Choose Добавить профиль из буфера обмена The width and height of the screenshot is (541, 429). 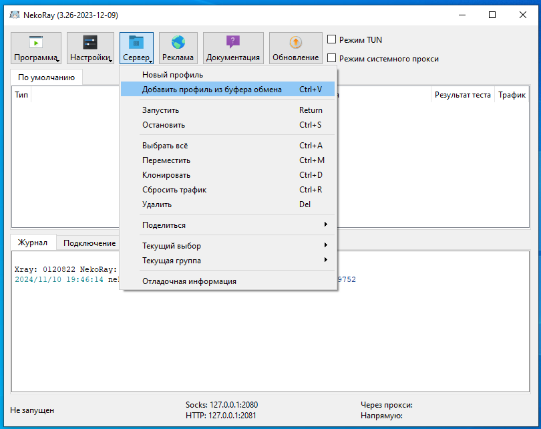(x=212, y=90)
